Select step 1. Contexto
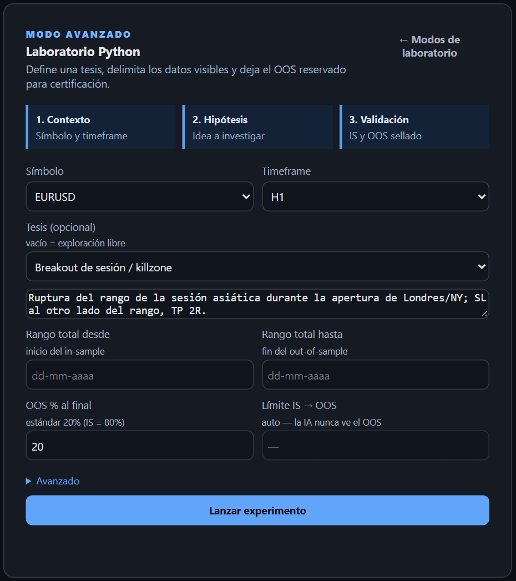 click(101, 127)
